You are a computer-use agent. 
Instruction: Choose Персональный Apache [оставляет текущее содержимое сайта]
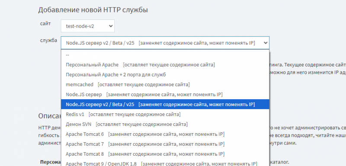pyautogui.click(x=165, y=65)
